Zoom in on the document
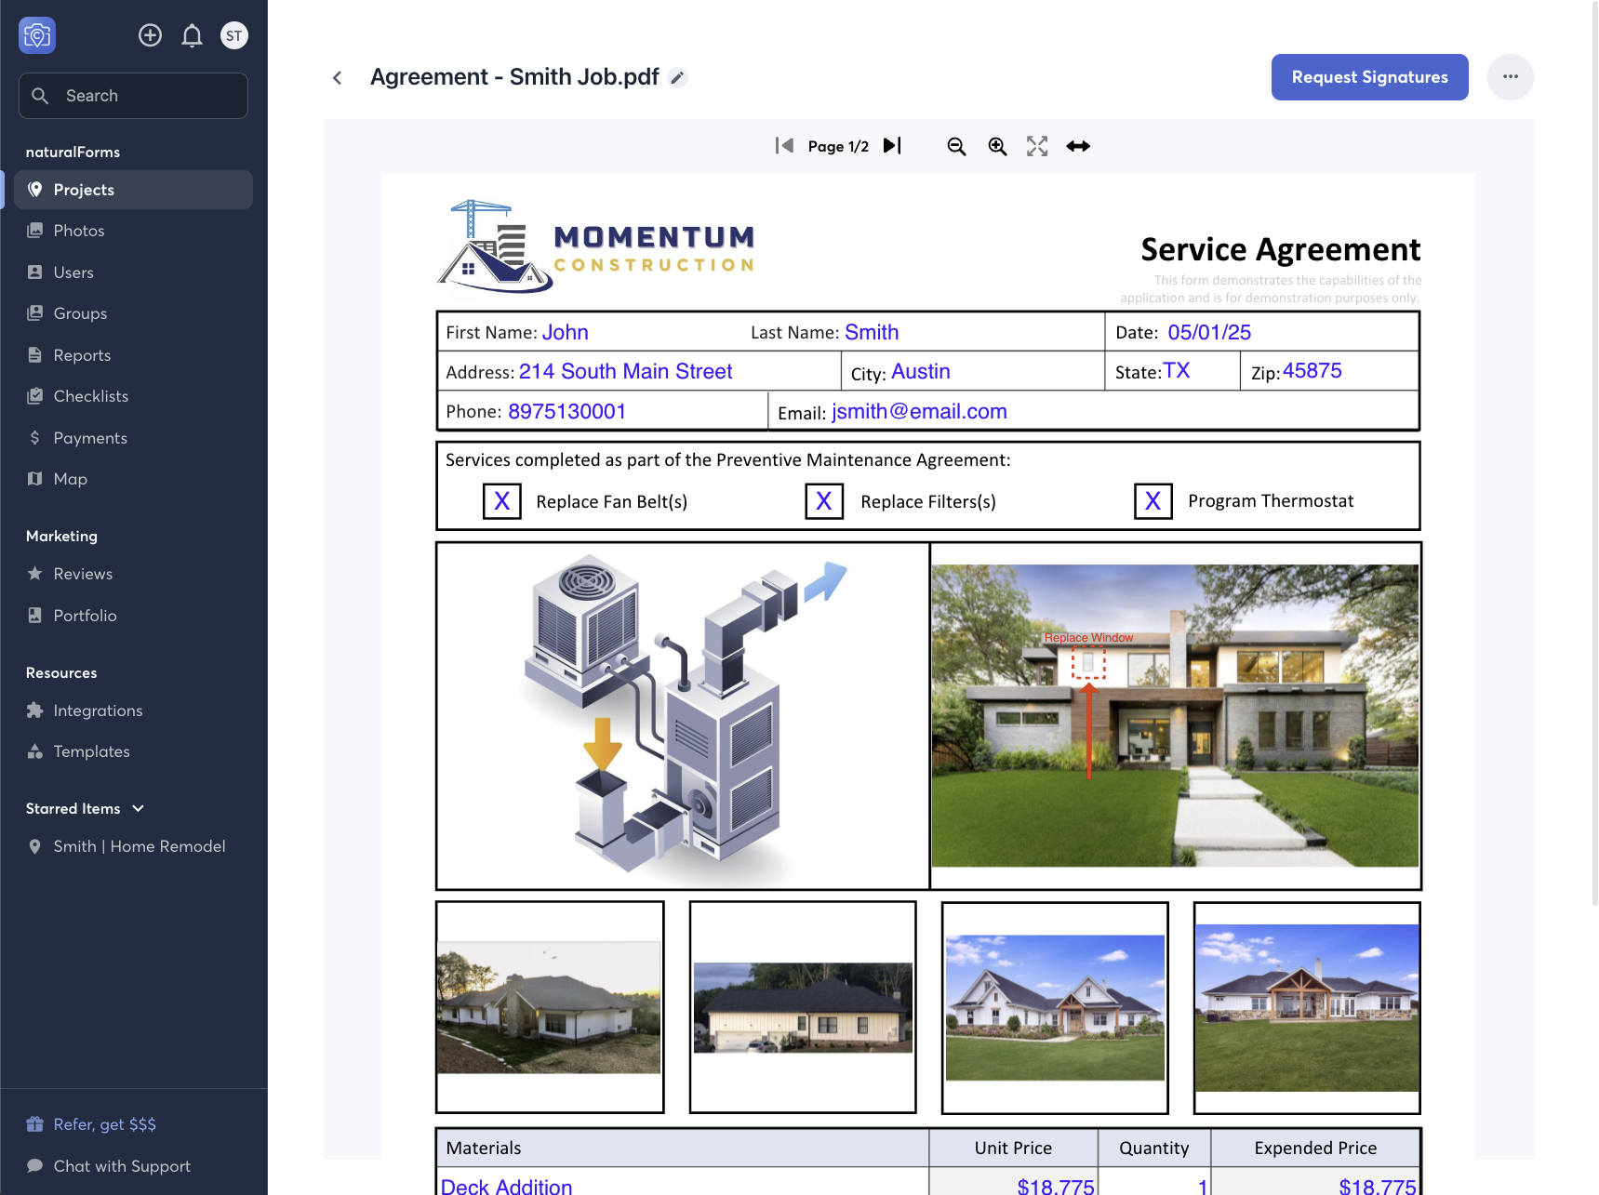Viewport: 1599px width, 1195px height. pos(997,146)
